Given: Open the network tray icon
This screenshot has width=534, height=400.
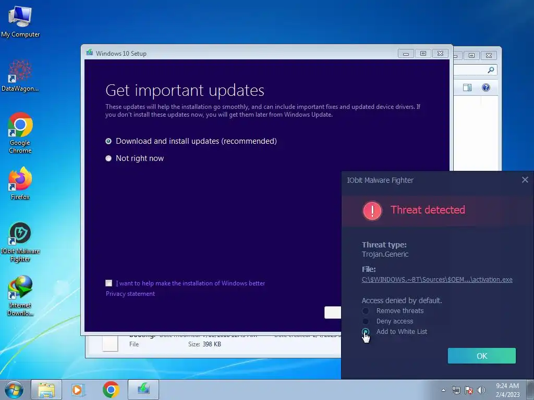Looking at the screenshot, I should pyautogui.click(x=456, y=390).
